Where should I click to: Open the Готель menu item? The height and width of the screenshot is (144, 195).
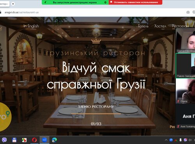click(x=143, y=26)
